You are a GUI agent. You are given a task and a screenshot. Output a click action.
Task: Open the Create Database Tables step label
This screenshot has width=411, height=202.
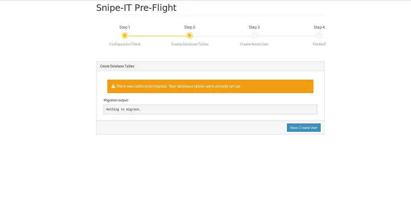pyautogui.click(x=190, y=44)
